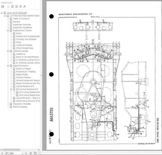Viewport: 162px width, 155px height.
Task: Go to the previous page arrow
Action: pos(2,153)
